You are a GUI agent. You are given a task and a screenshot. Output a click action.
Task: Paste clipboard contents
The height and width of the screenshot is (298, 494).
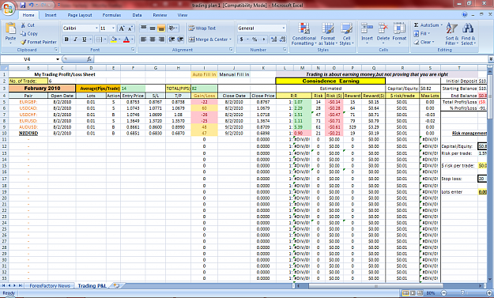point(10,32)
